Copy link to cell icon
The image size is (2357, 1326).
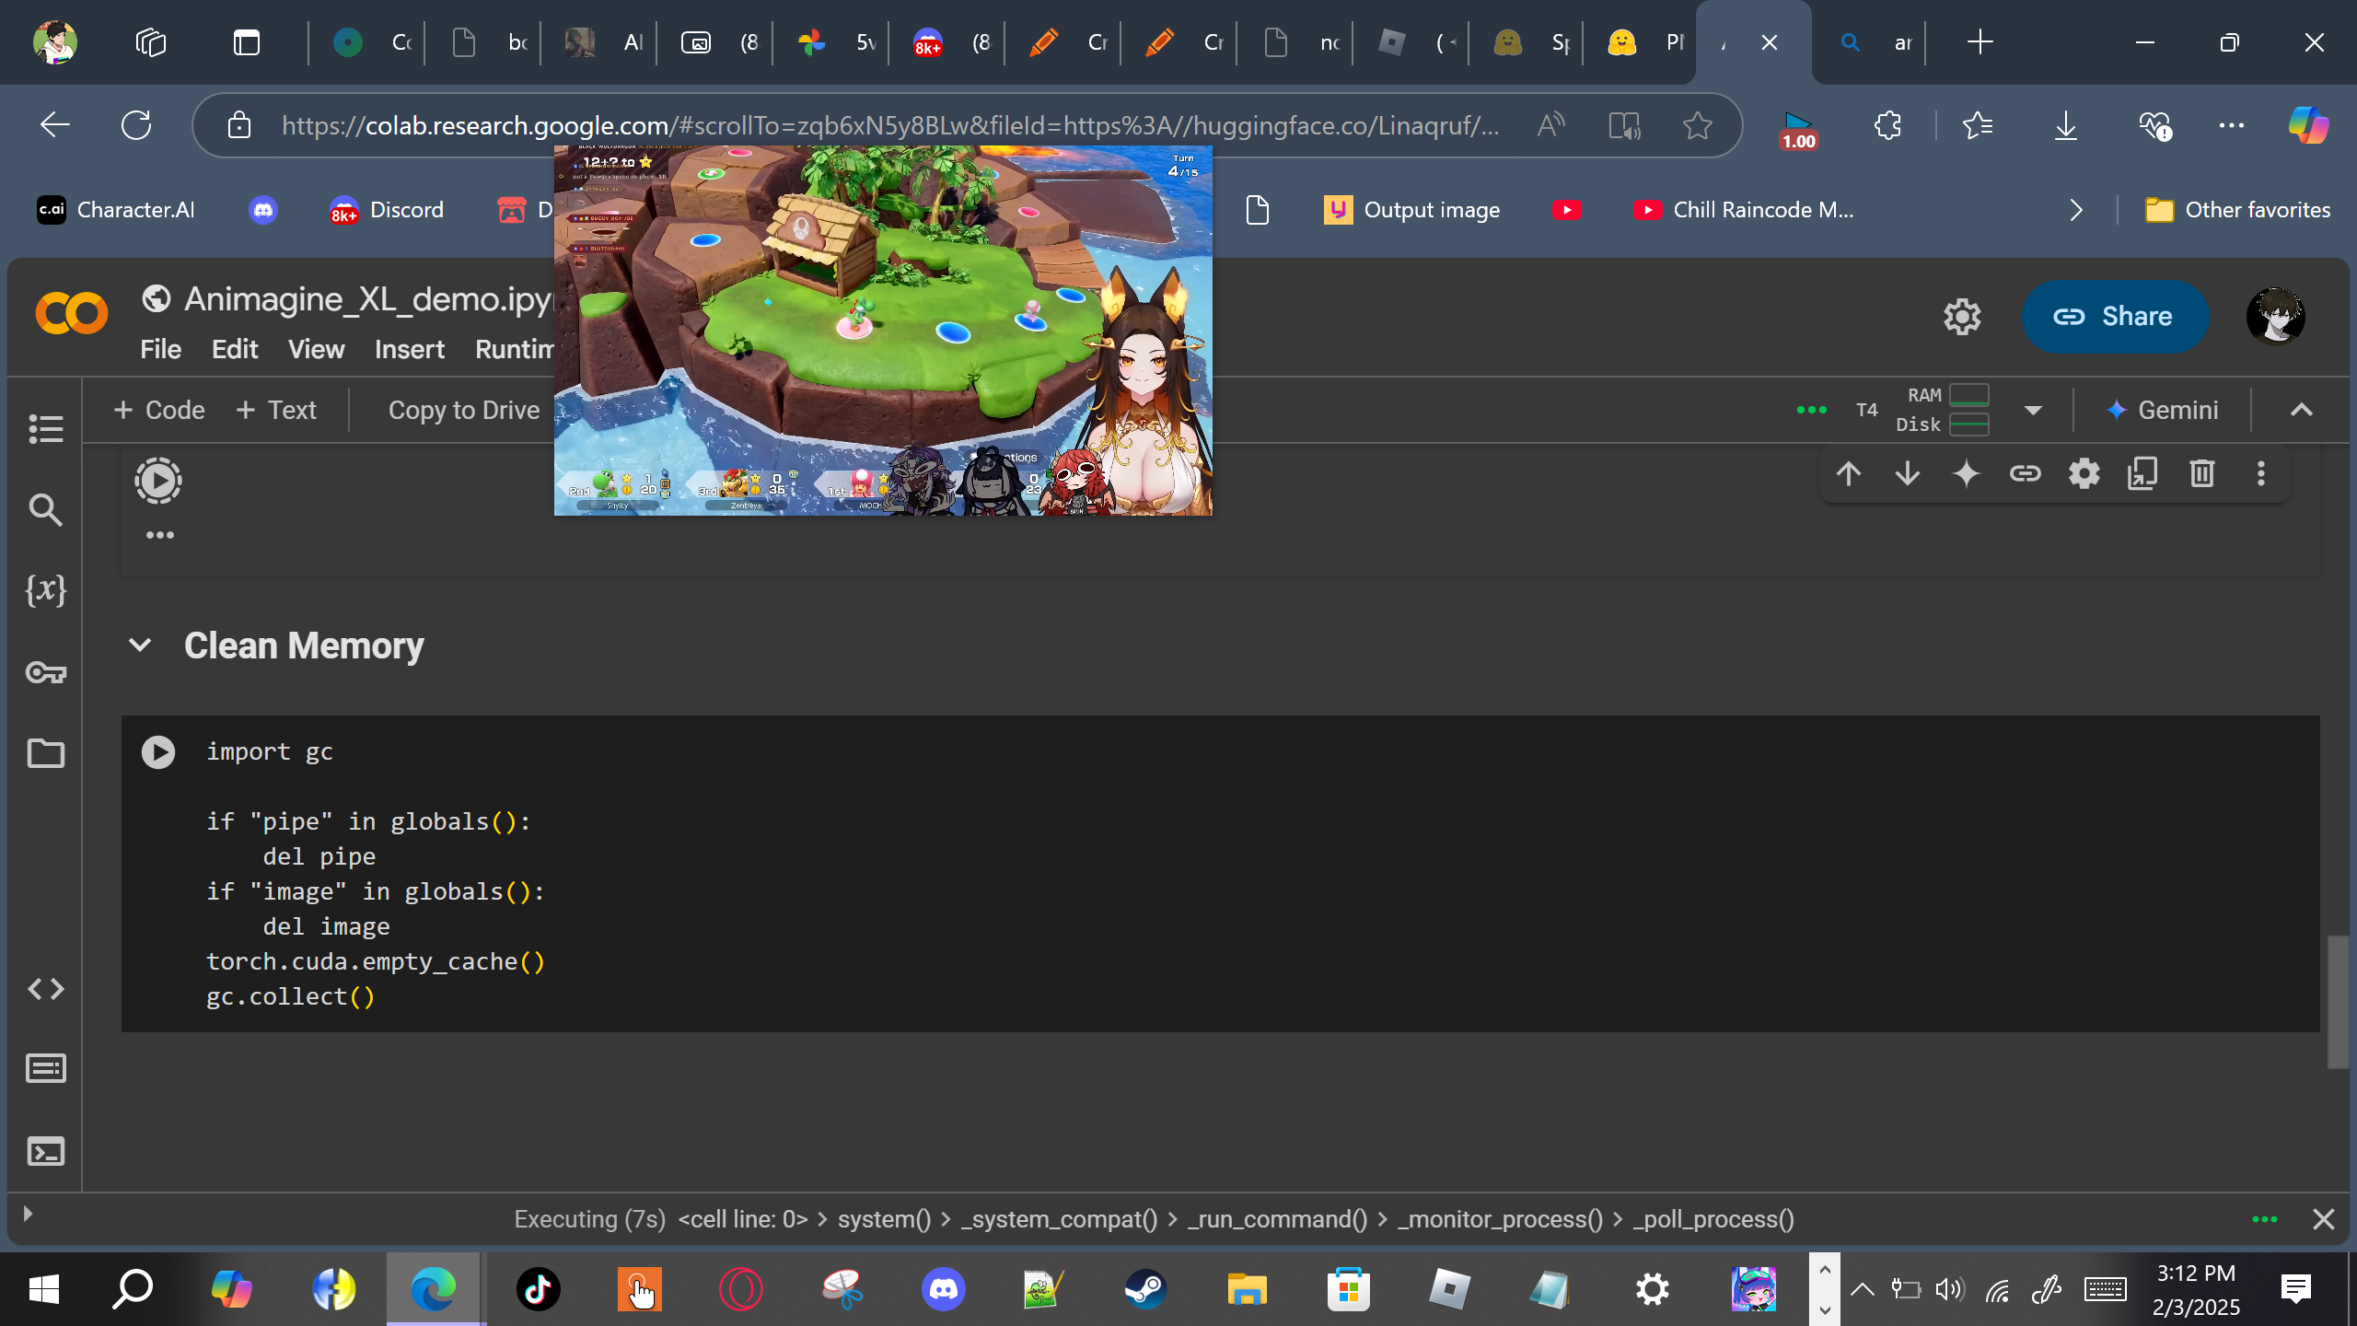coord(2026,474)
